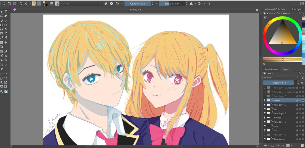
Task: Switch to the Layers tab
Action: tap(286, 69)
